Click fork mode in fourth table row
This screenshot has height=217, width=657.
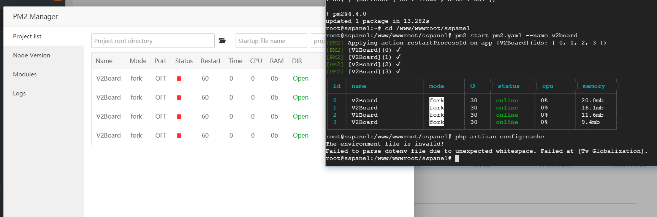(x=136, y=135)
